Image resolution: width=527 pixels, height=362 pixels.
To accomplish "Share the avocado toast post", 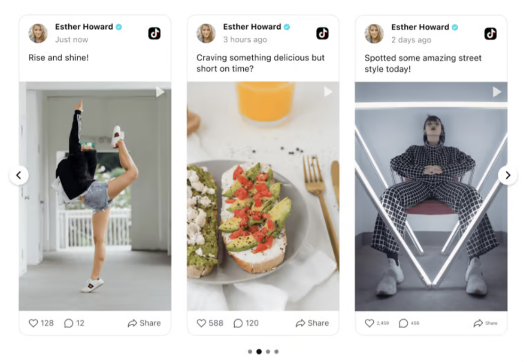I will click(x=312, y=323).
